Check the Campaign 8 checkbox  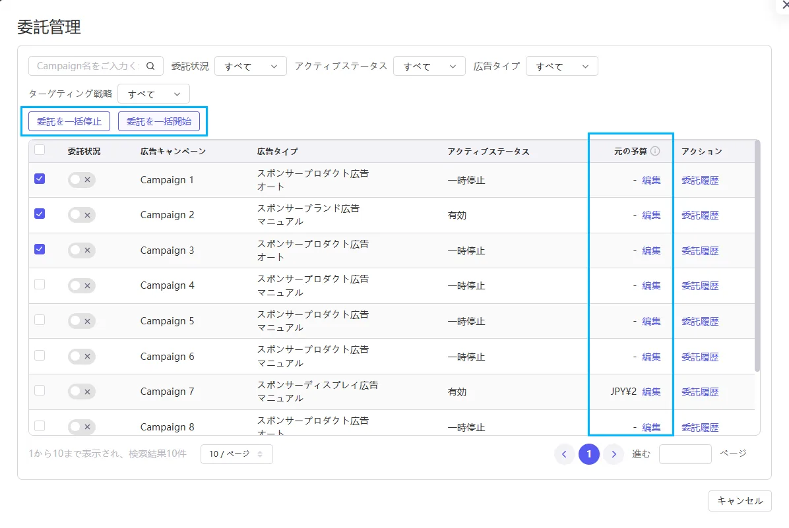pos(40,426)
